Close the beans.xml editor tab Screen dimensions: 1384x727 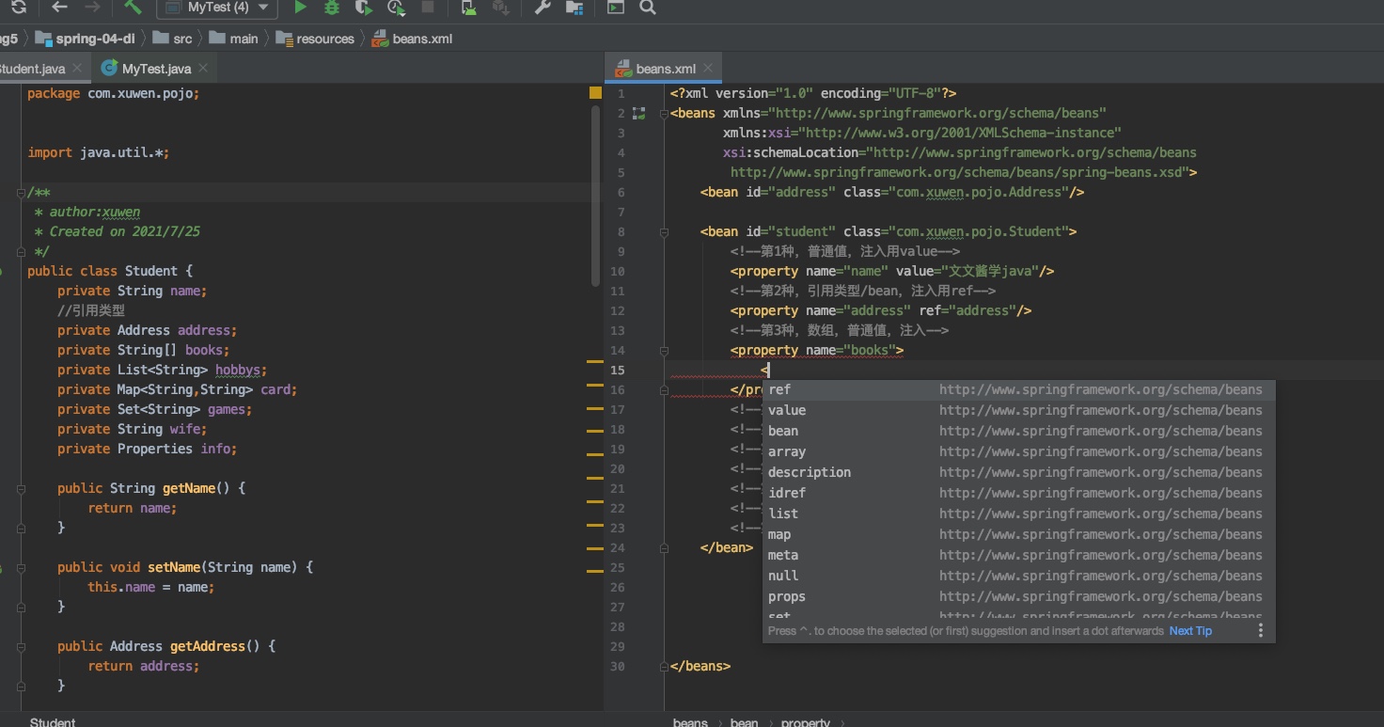pyautogui.click(x=709, y=69)
